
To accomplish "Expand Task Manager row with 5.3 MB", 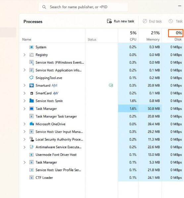I will coord(24,162).
